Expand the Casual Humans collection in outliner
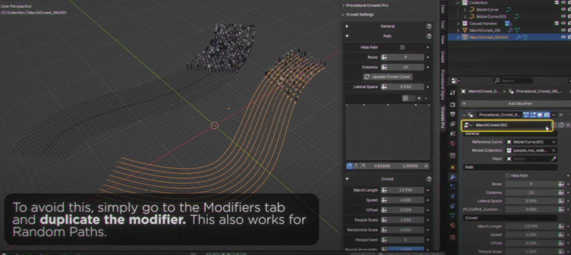Viewport: 571px width, 255px height. (458, 23)
